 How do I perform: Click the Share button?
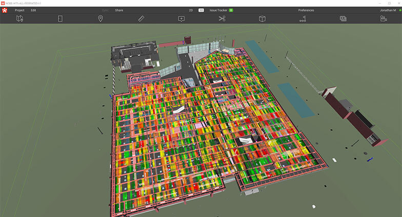[119, 10]
